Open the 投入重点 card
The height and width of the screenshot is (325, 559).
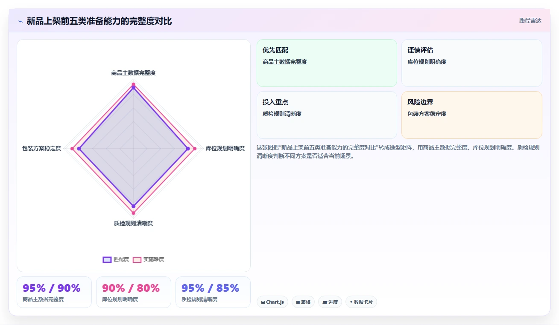(x=327, y=115)
